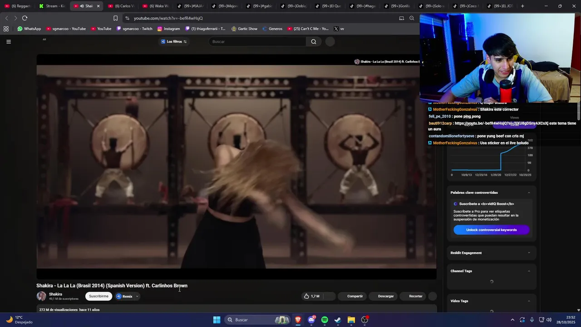Click the cast screen icon in address bar

pyautogui.click(x=401, y=18)
